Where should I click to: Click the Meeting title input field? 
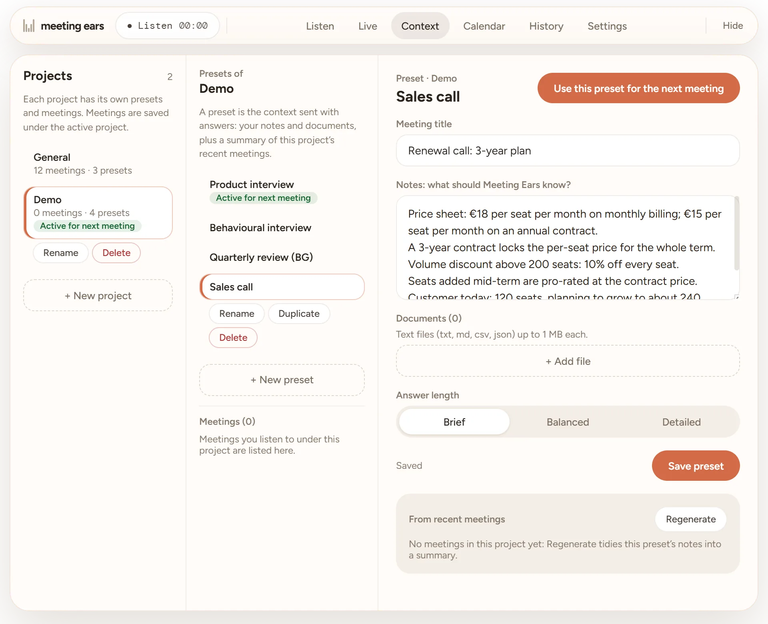click(568, 150)
